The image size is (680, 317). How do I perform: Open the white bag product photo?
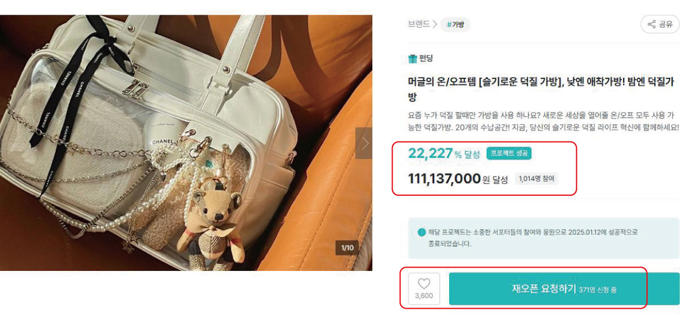tap(181, 143)
